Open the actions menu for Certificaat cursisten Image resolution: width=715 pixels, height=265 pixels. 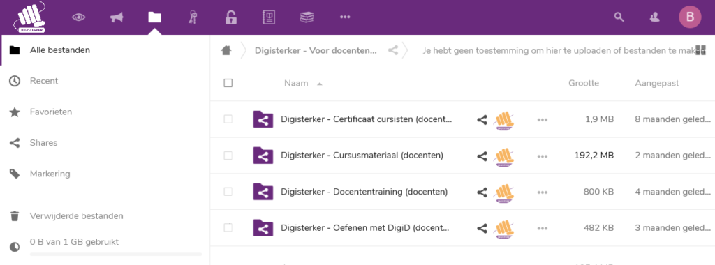coord(542,120)
